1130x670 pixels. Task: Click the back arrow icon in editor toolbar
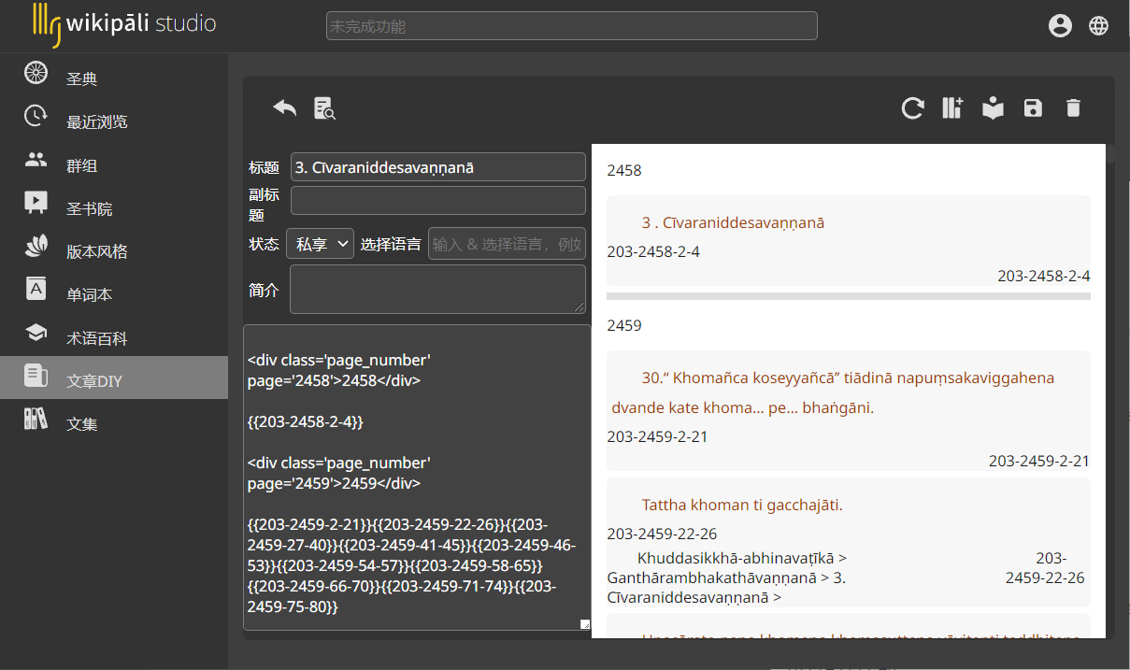[284, 108]
